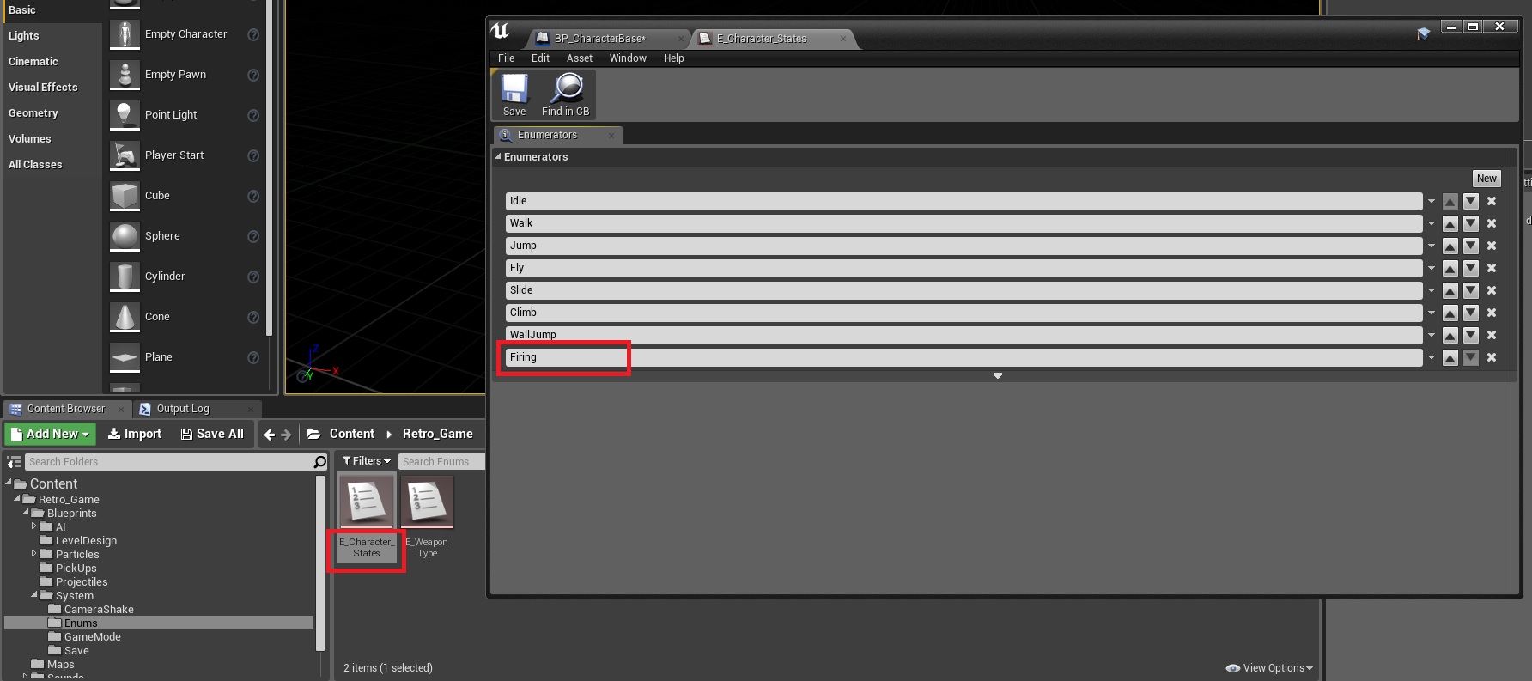Screen dimensions: 1532x681
Task: Click help icon next to Point Light
Action: 253,115
